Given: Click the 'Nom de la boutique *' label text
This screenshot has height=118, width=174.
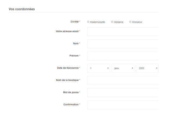Looking at the screenshot, I should tap(68, 80).
